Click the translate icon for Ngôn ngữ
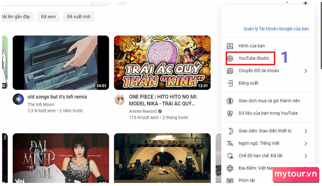322x186 pixels. (x=230, y=144)
